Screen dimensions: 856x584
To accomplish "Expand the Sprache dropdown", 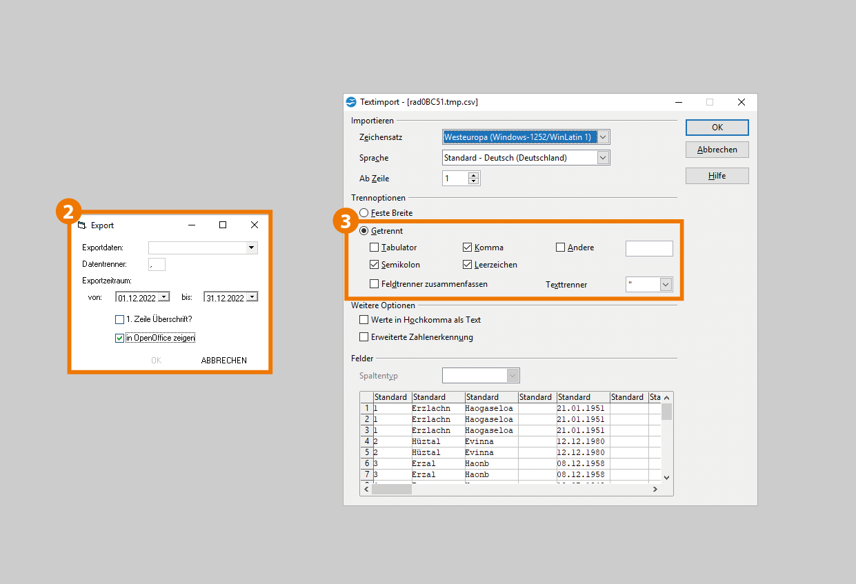I will [603, 158].
